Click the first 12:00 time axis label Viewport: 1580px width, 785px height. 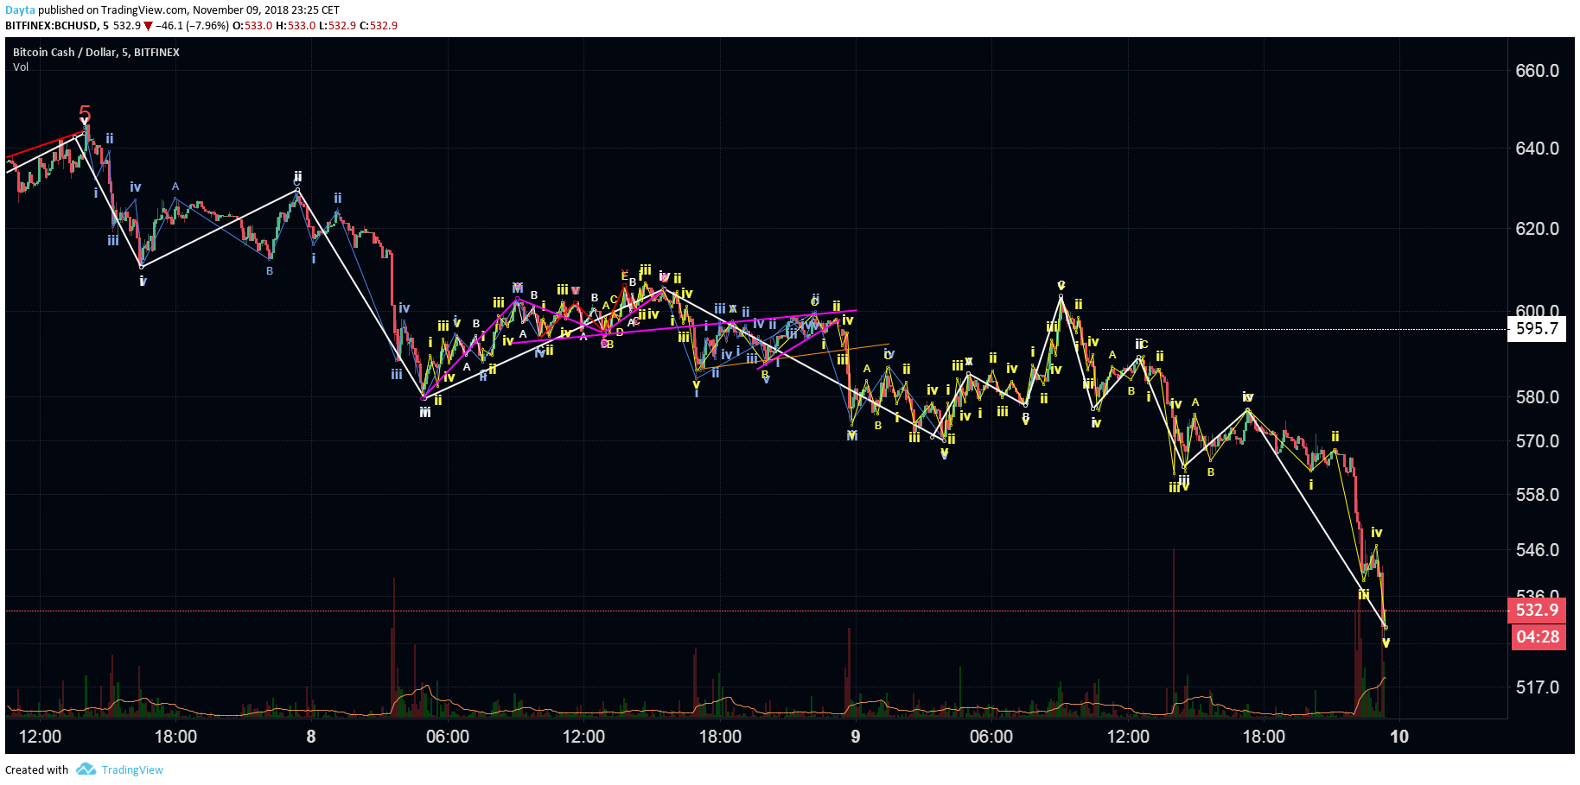point(40,737)
